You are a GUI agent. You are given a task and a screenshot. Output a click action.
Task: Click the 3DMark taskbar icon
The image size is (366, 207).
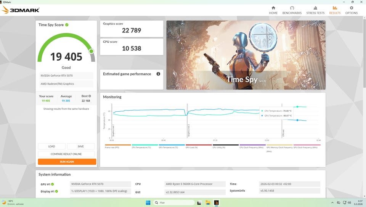217,202
